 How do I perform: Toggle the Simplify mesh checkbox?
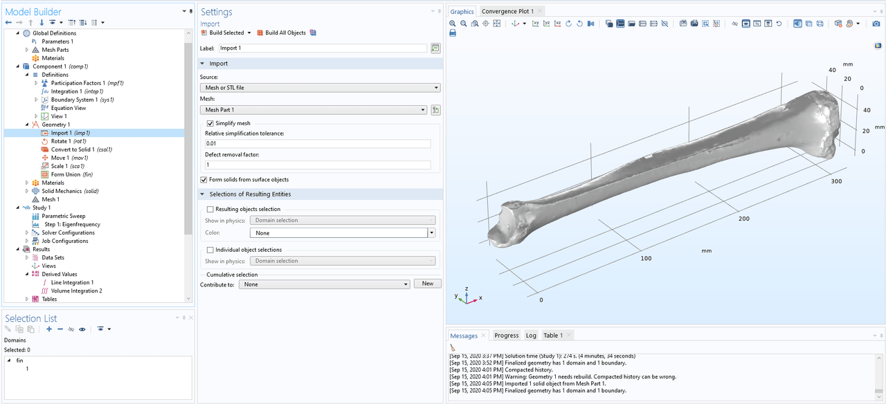(210, 123)
